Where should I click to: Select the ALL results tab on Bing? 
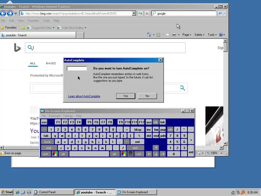[33, 63]
